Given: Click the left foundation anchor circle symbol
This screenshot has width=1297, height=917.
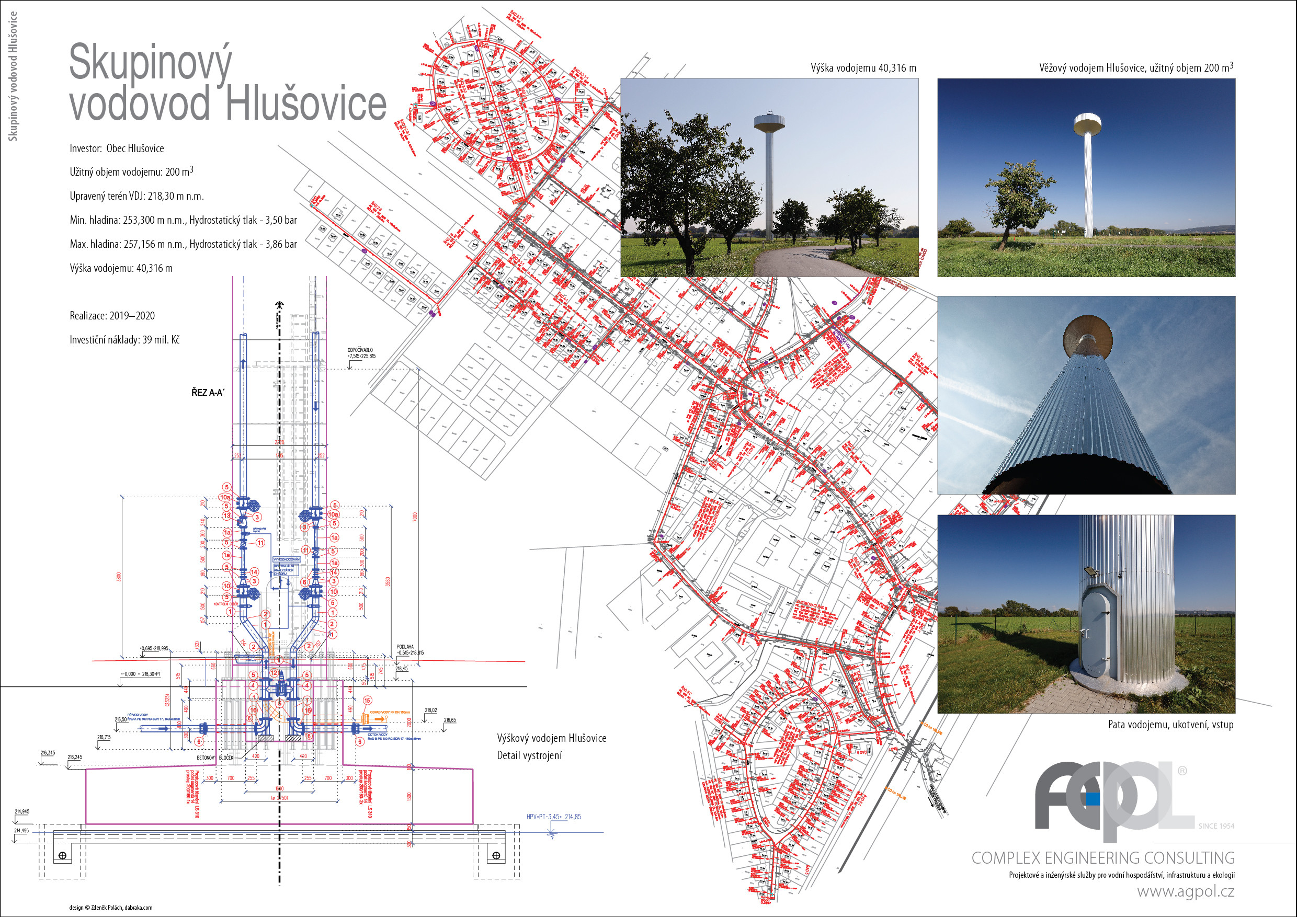Looking at the screenshot, I should pyautogui.click(x=62, y=855).
